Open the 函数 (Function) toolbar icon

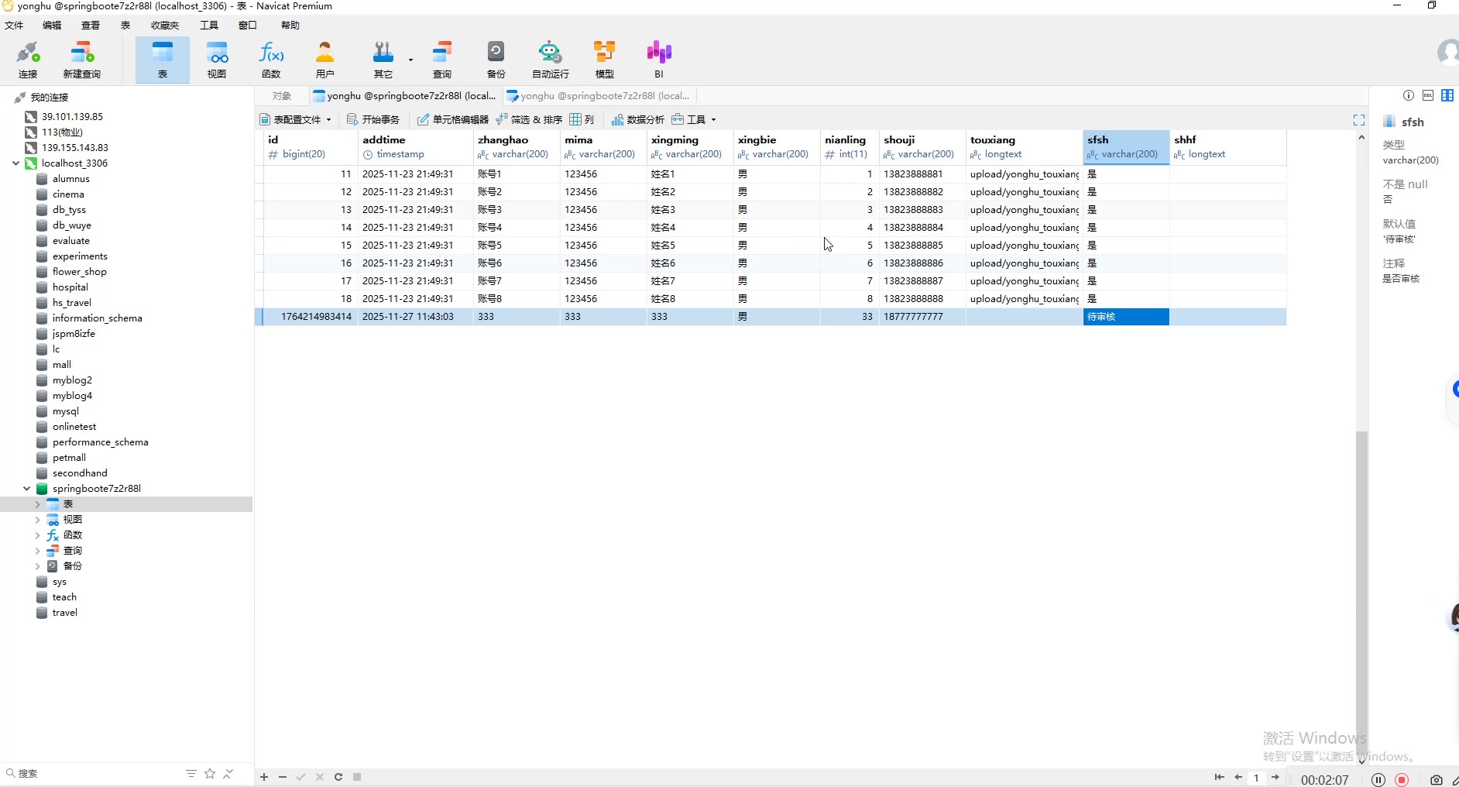point(271,60)
